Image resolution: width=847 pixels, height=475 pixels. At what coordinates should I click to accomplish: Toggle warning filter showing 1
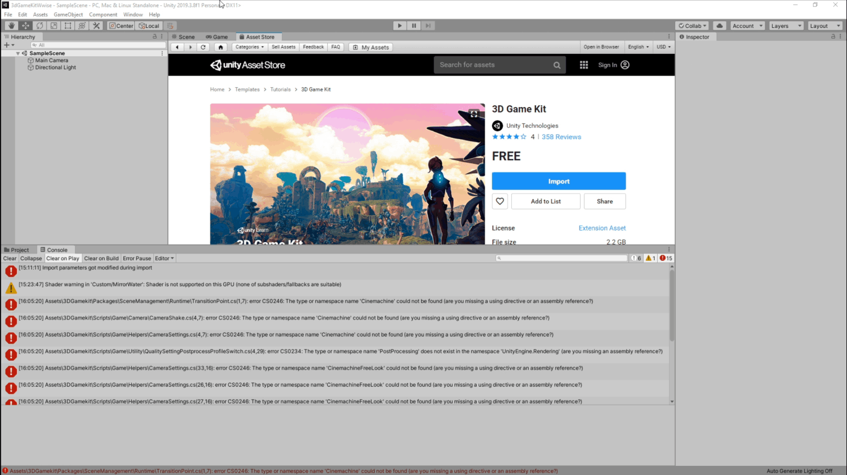(x=650, y=258)
